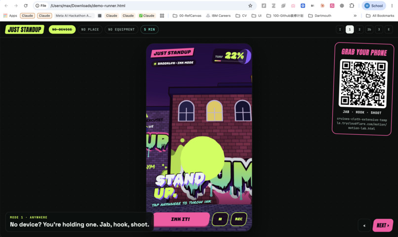Open the IBM Careers bookmark
The width and height of the screenshot is (398, 237).
pos(218,15)
